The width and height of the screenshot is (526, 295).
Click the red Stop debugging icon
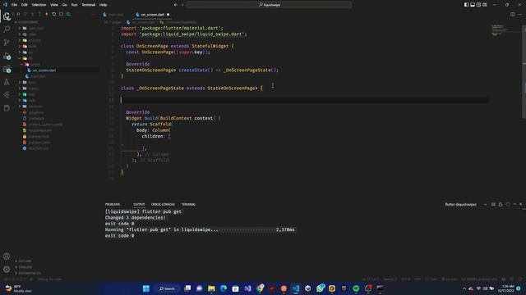click(x=61, y=14)
